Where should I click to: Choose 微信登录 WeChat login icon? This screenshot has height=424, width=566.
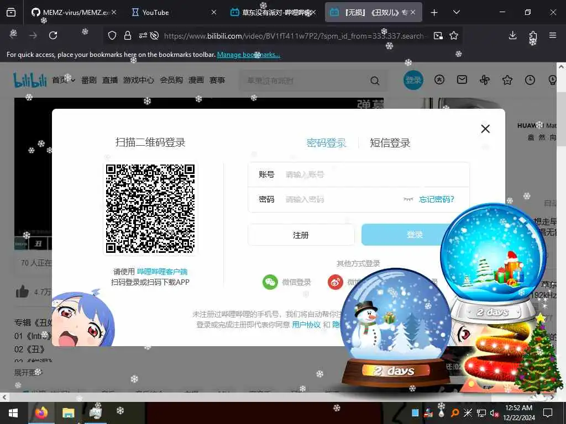[x=270, y=282]
